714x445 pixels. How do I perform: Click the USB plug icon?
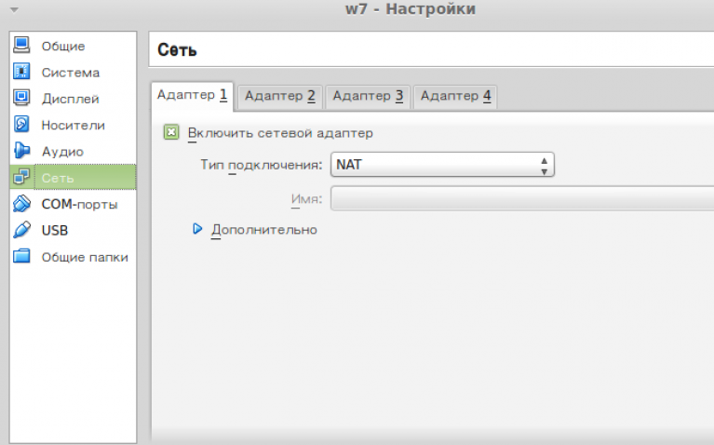pos(21,230)
